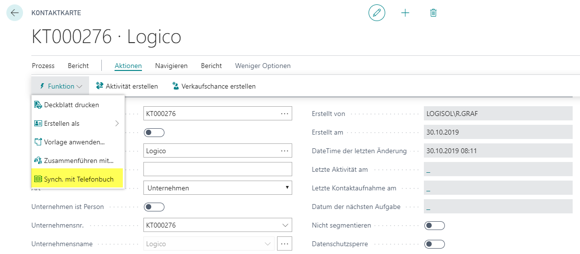580x254 pixels.
Task: Open the Prozess menu
Action: coord(43,66)
